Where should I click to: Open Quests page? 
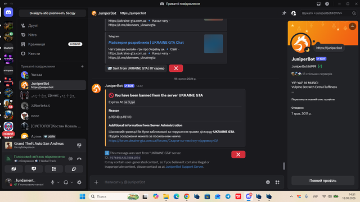tap(52, 54)
